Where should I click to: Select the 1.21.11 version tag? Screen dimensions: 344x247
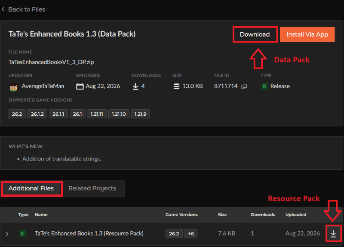(97, 114)
